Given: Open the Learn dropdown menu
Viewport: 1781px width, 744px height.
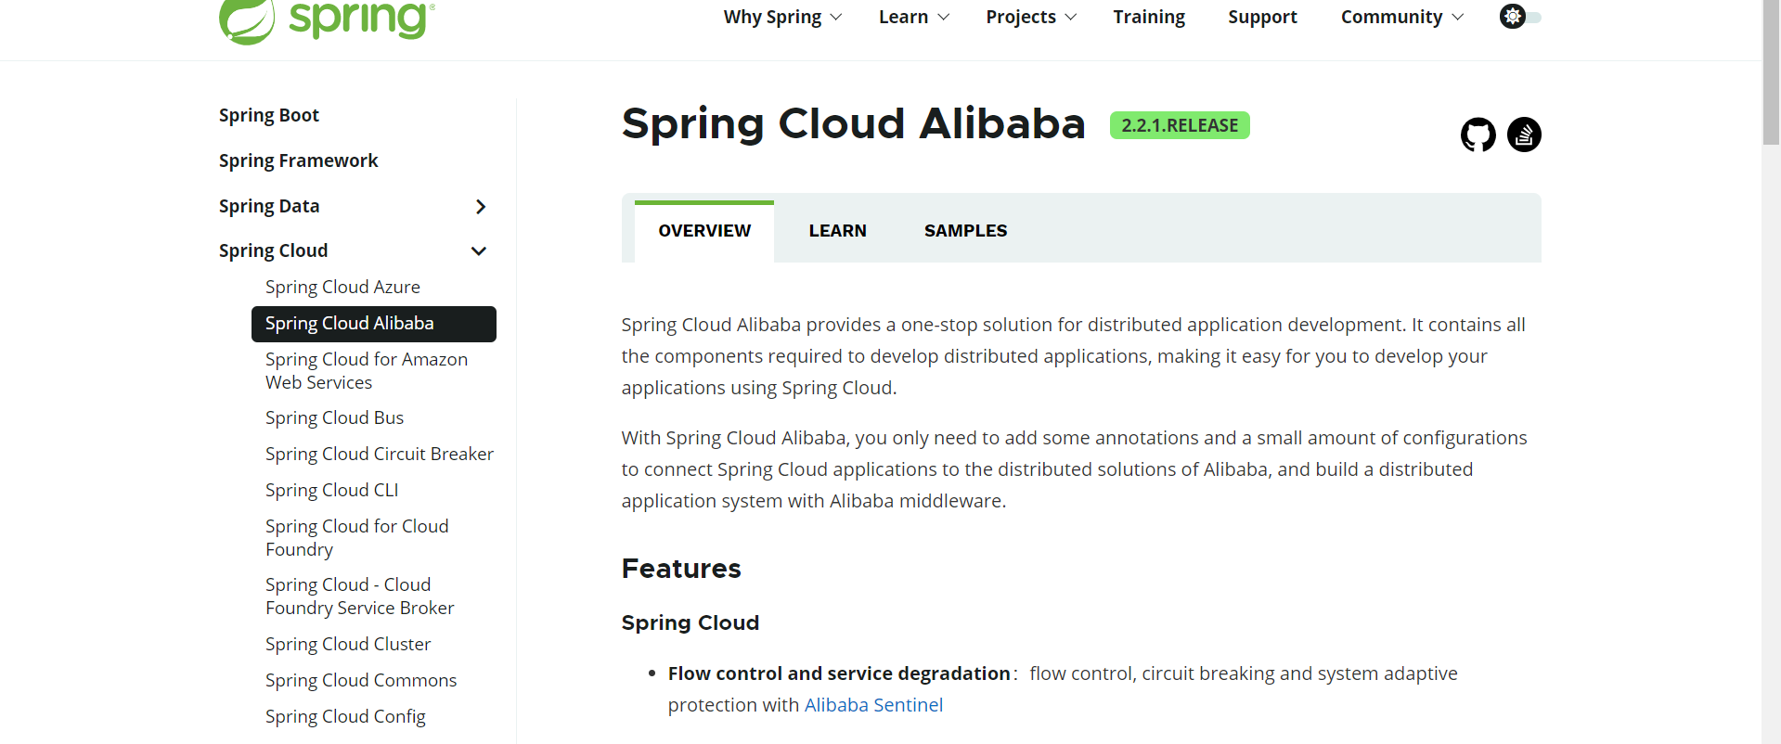Looking at the screenshot, I should [x=914, y=17].
